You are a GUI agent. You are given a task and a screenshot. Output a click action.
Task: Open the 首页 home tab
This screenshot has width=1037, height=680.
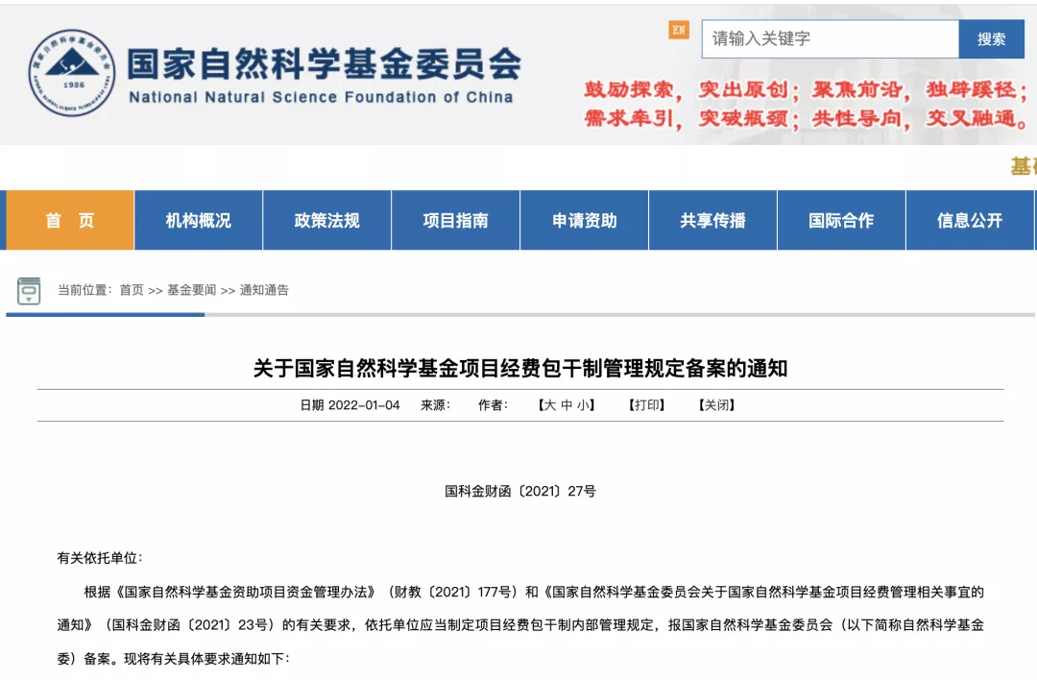pyautogui.click(x=70, y=220)
